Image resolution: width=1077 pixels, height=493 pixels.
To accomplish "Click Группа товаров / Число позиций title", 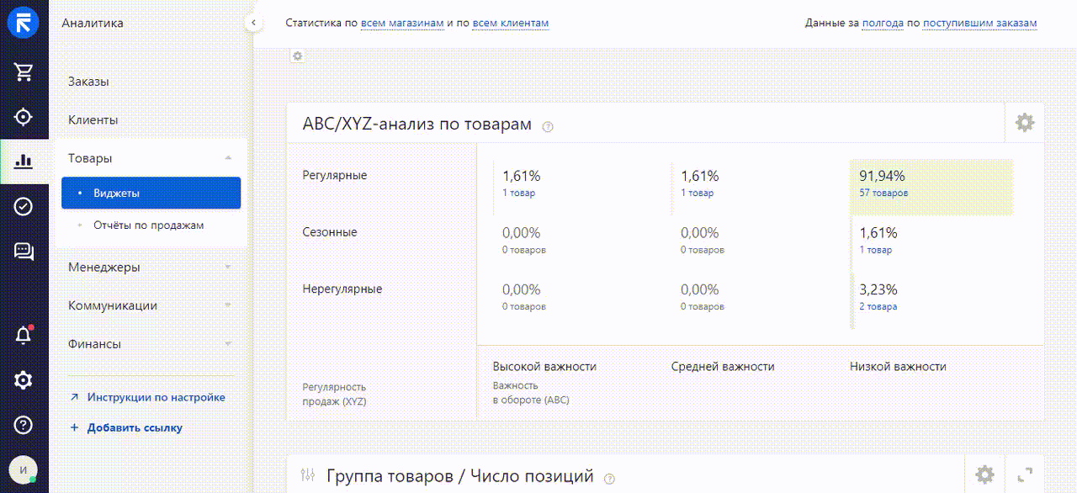I will point(459,476).
